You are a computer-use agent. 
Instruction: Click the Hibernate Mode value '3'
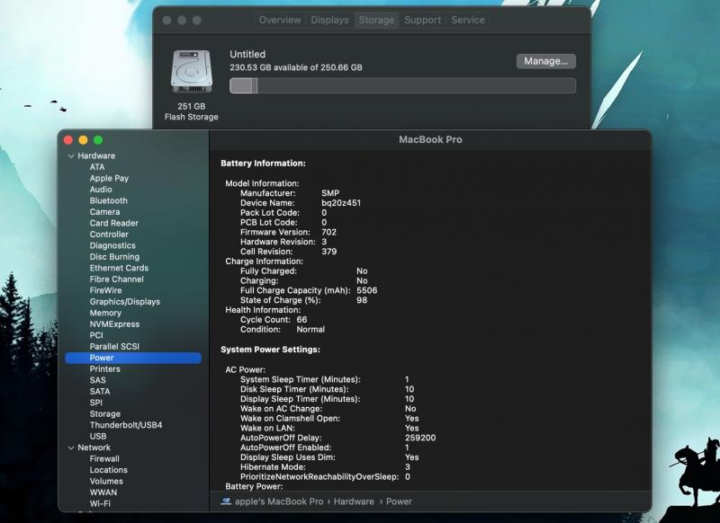click(408, 467)
